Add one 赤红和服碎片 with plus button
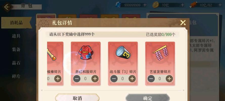The width and height of the screenshot is (225, 101). click(x=95, y=79)
